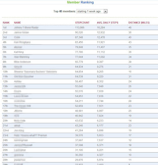
Task: Open Kat King's member profile
Action: [19, 52]
